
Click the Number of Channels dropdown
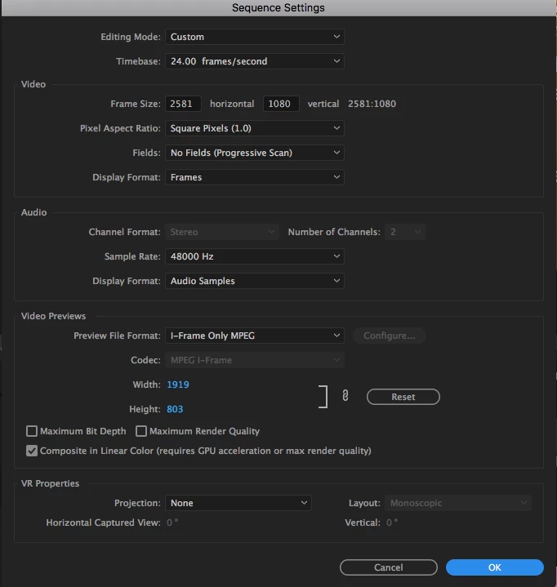click(405, 232)
